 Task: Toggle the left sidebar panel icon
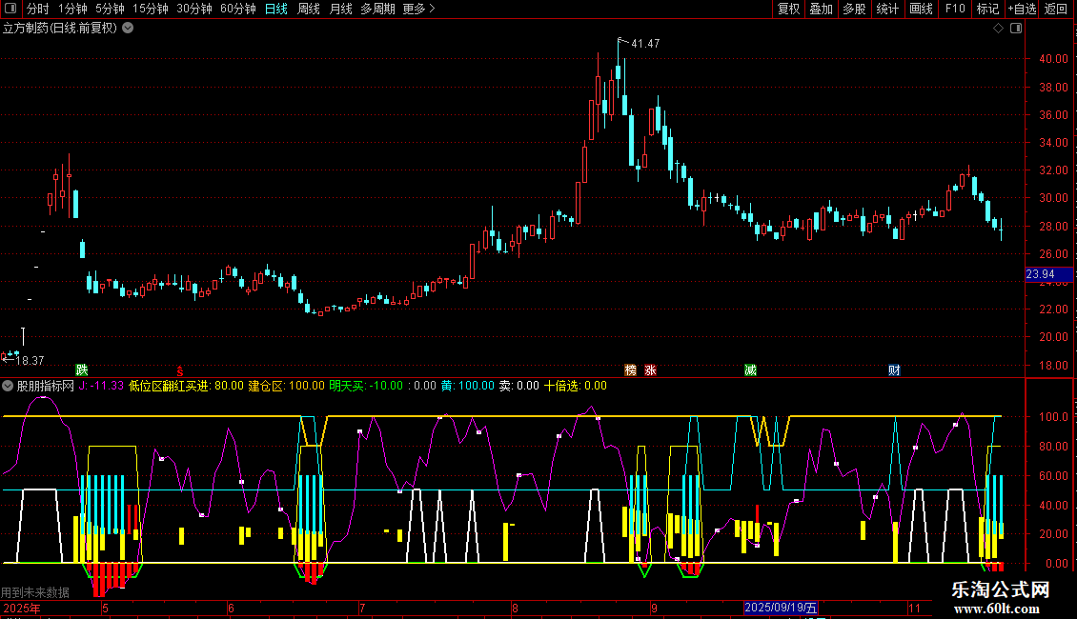10,9
